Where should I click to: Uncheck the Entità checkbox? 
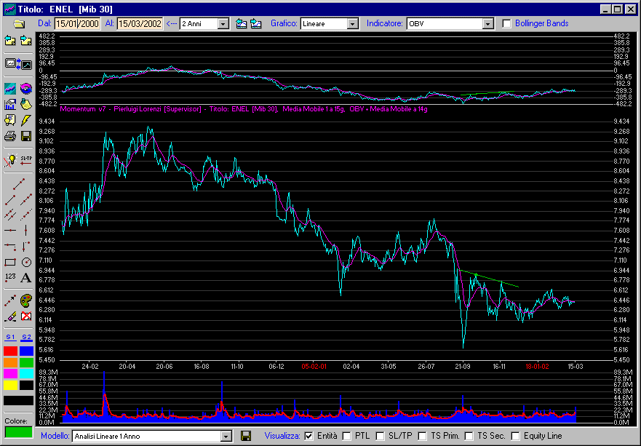pyautogui.click(x=308, y=436)
